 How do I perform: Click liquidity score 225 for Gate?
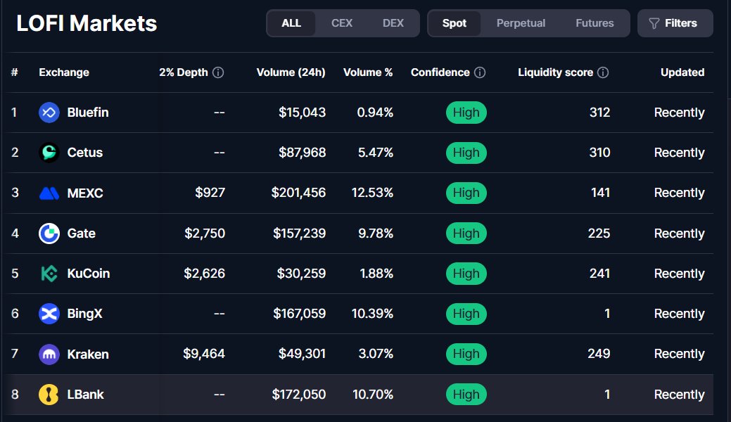point(599,233)
